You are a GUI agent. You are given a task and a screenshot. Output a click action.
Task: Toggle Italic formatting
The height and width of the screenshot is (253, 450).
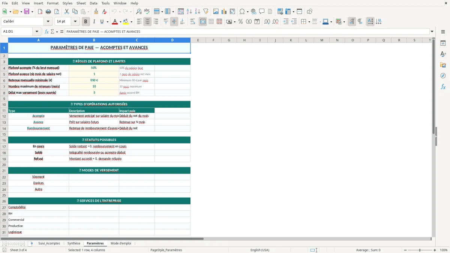[94, 22]
